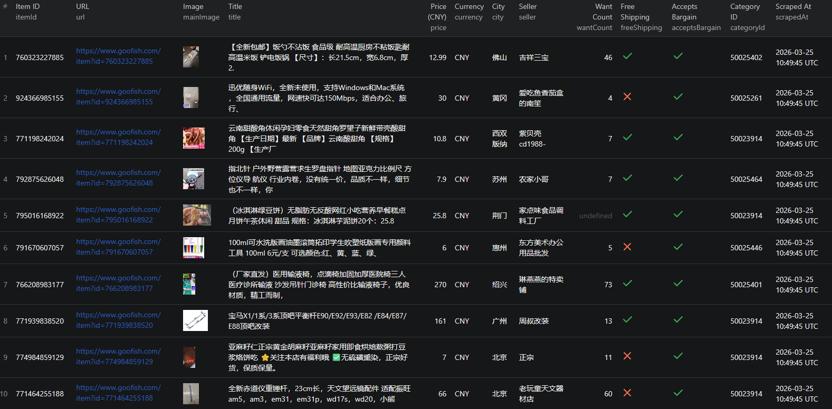Click the green Free Shipping check in row 1

point(627,56)
